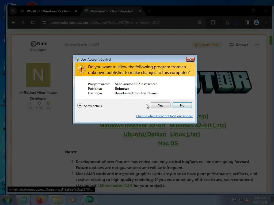
Task: Open the Mine-imator 1.2.9 link
Action: pyautogui.click(x=116, y=186)
